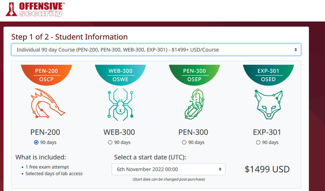
Task: Click the teal WEB-300 OSWE badge
Action: (120, 74)
